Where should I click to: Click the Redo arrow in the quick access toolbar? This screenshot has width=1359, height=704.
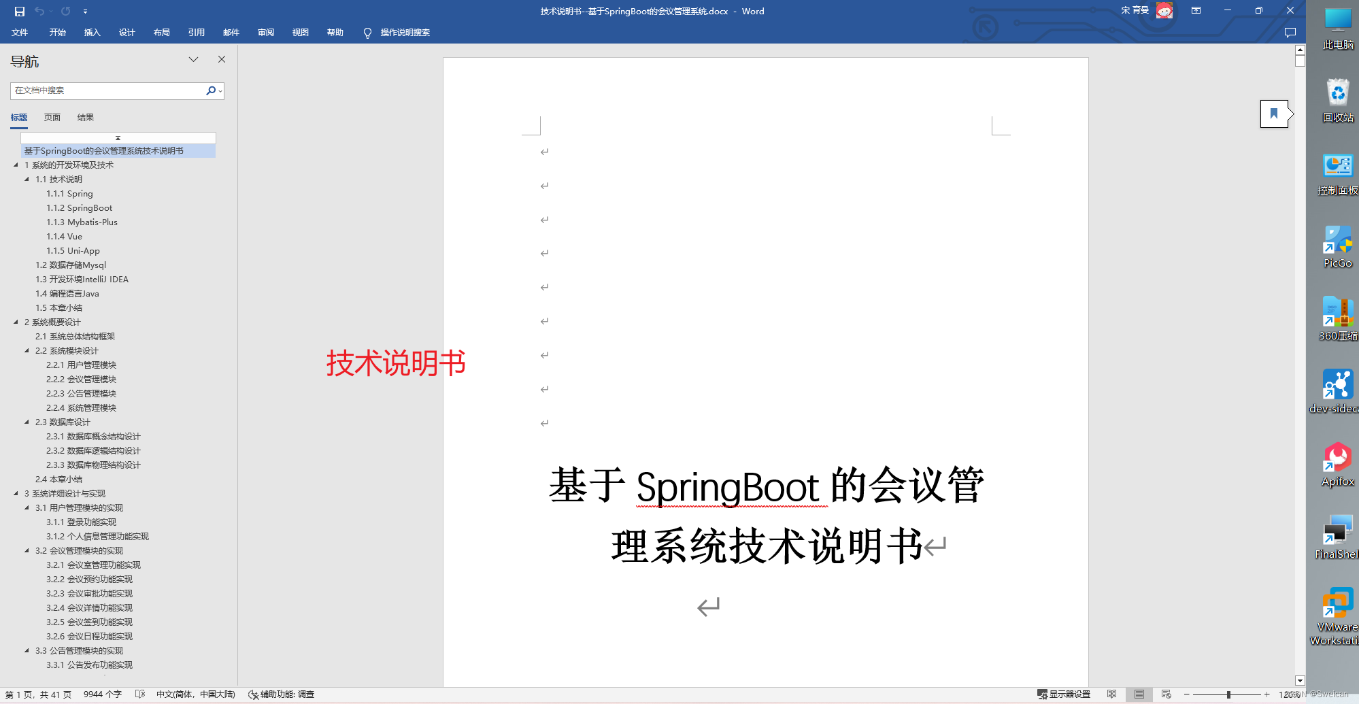66,11
